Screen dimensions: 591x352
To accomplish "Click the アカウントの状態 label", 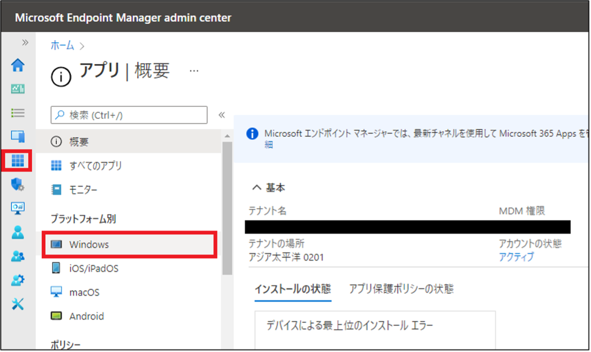I will pyautogui.click(x=530, y=243).
